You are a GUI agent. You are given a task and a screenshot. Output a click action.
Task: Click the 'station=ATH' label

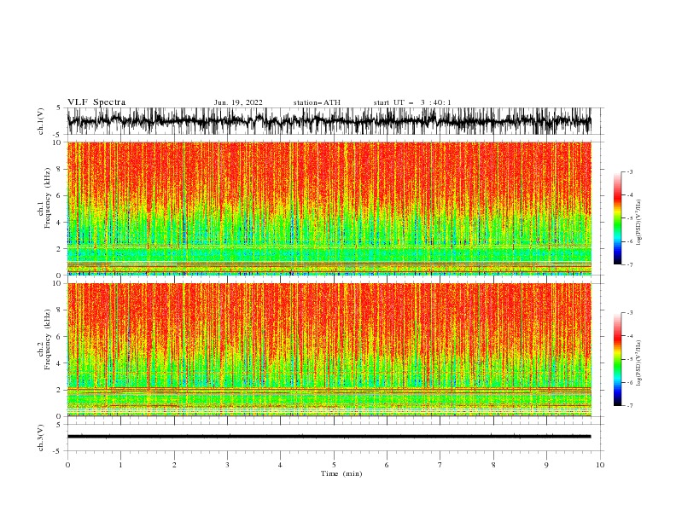pyautogui.click(x=317, y=102)
